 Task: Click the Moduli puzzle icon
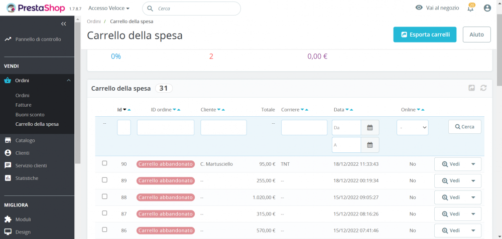tap(8, 219)
